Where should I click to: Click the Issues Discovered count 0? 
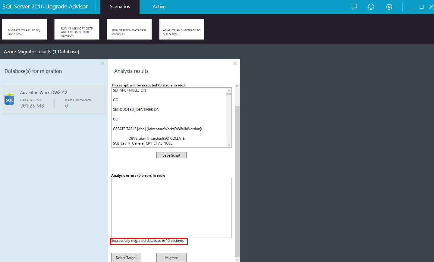tap(67, 106)
